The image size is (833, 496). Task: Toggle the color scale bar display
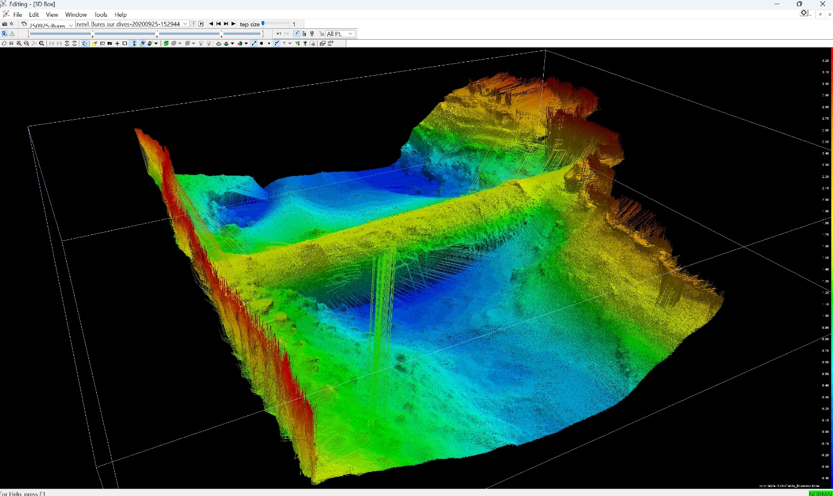point(134,43)
